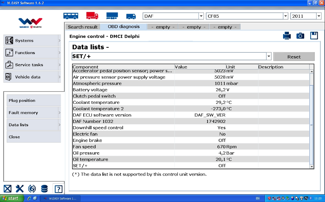The image size is (325, 202).
Task: Open the Vehicle data menu
Action: pos(32,77)
